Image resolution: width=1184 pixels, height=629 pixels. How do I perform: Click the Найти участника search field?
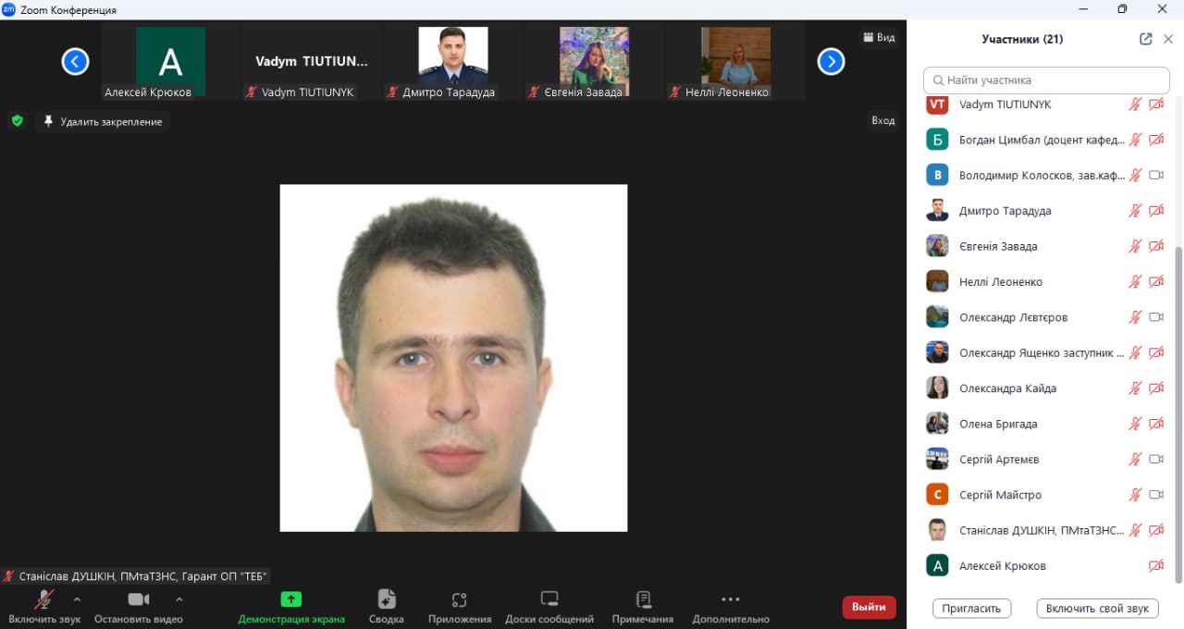click(1046, 80)
